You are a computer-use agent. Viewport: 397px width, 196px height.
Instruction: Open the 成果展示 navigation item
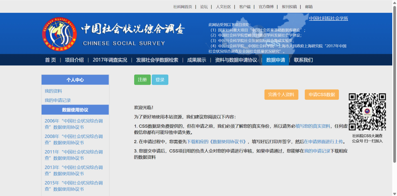click(197, 60)
